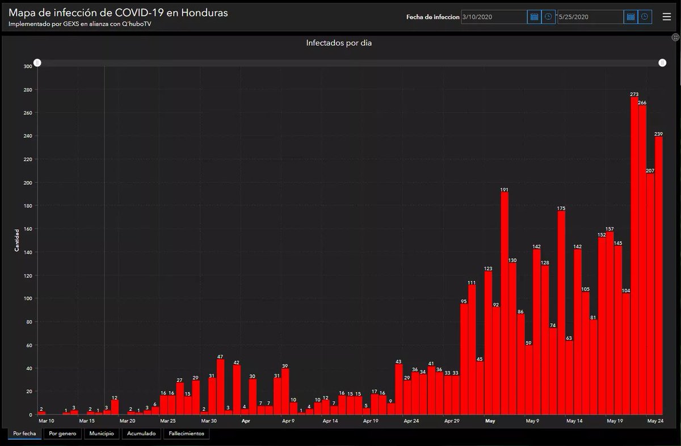Open the Fallecimientos tab

[186, 434]
